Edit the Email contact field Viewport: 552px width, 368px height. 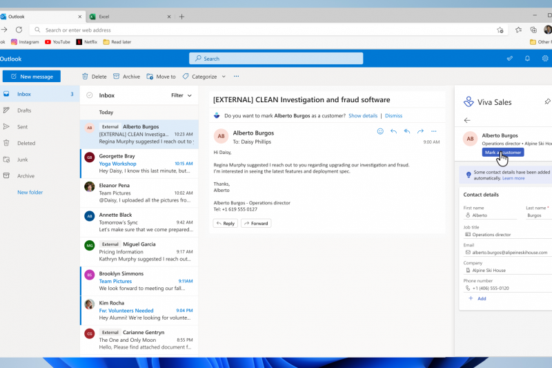508,253
